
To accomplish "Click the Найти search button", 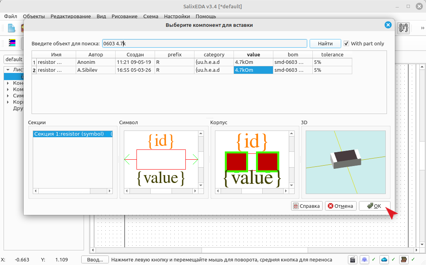I will coord(325,43).
